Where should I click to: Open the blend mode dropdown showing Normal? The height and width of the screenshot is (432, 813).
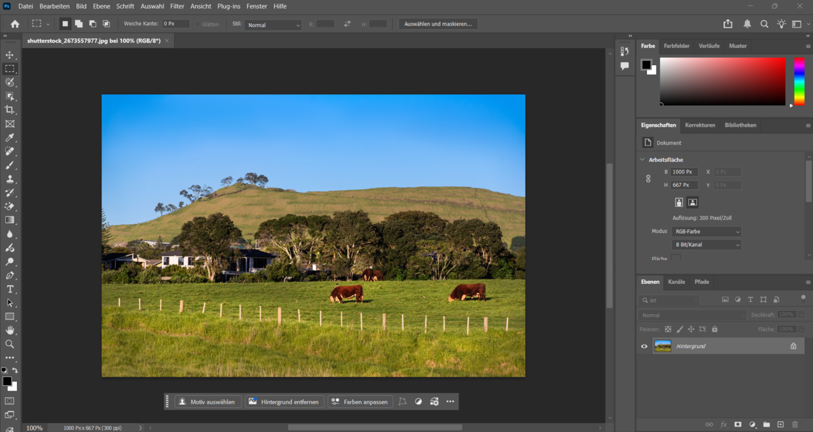pyautogui.click(x=692, y=315)
